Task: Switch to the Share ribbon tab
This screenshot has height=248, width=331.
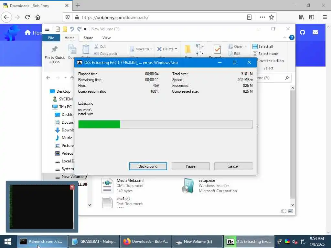Action: 88,38
